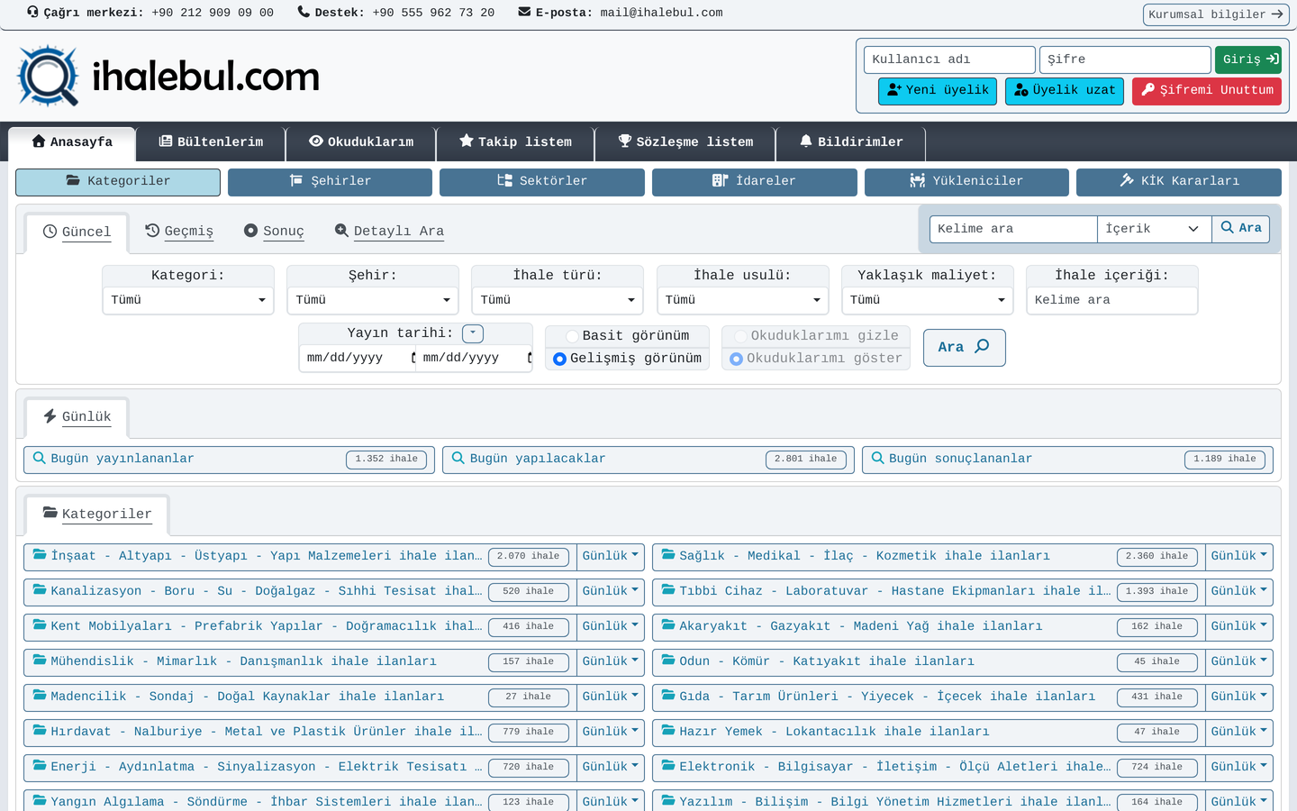This screenshot has width=1297, height=811.
Task: Select the Şehirler button
Action: (x=330, y=182)
